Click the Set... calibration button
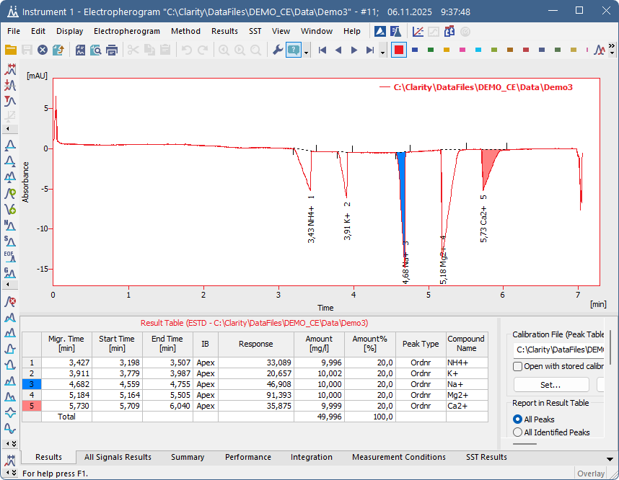The height and width of the screenshot is (480, 619). coord(550,385)
